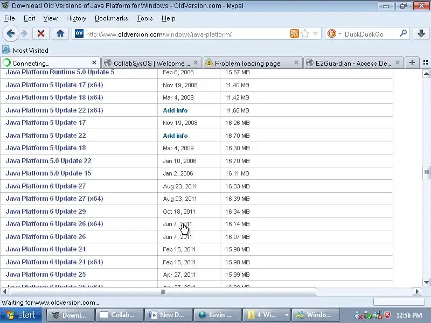The width and height of the screenshot is (431, 323).
Task: Open the Downloads arrow button
Action: 421,33
